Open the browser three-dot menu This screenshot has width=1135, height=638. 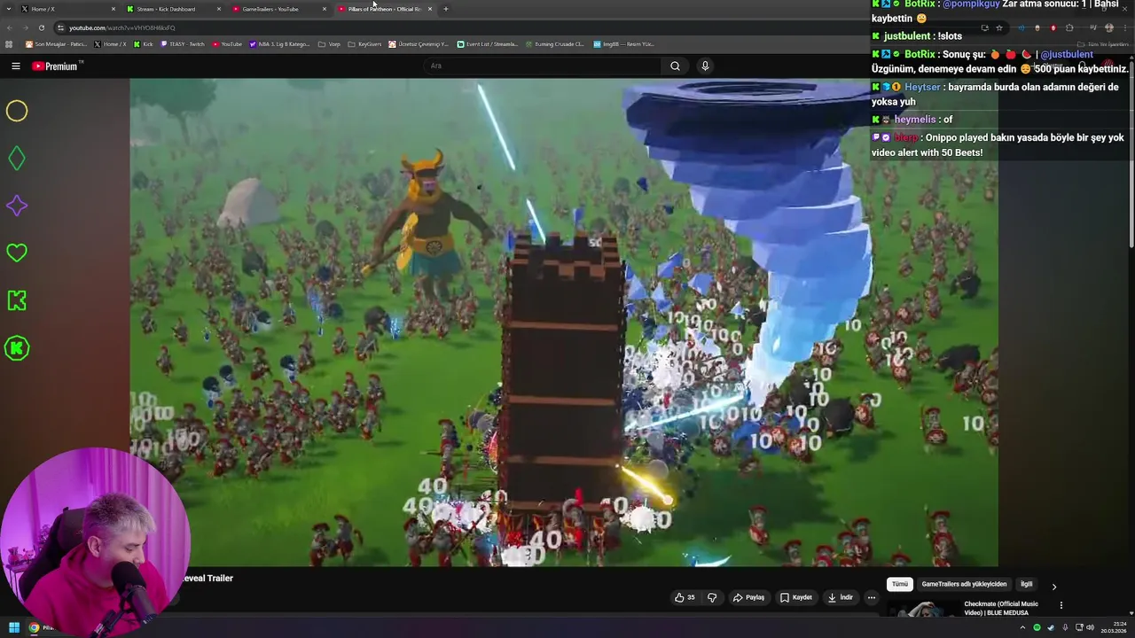(1126, 27)
